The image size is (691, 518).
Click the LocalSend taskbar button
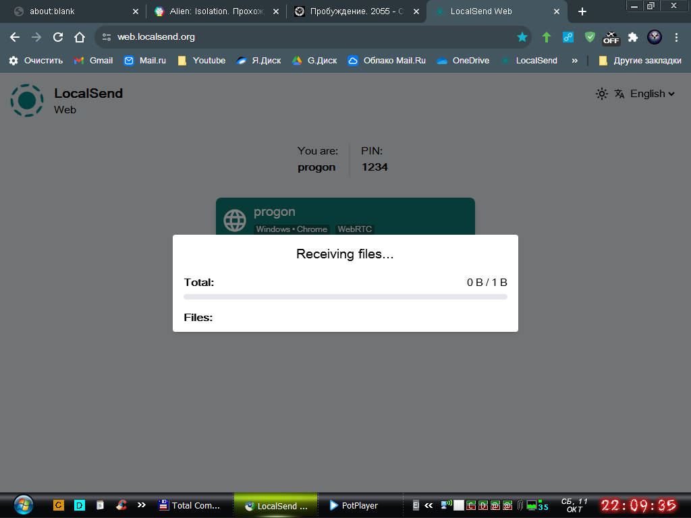276,506
